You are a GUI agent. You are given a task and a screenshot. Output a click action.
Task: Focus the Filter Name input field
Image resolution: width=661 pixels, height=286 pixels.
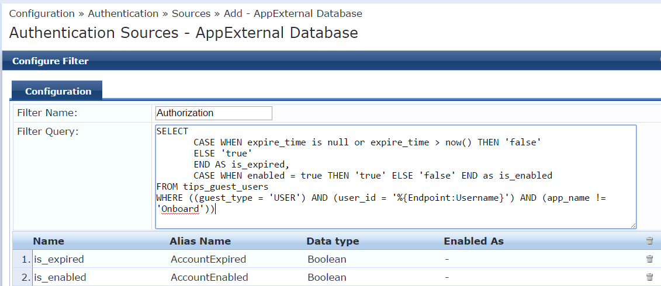(x=214, y=113)
